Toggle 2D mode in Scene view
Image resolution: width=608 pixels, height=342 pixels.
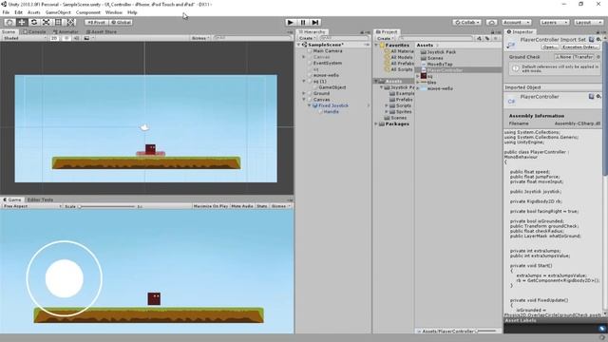pos(55,38)
